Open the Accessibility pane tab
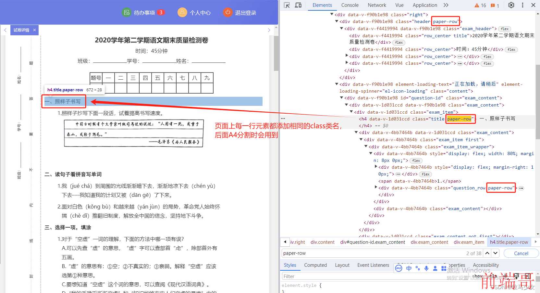Viewport: 540px width, 293px height. [x=486, y=265]
